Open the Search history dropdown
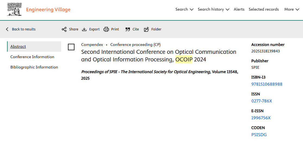 point(213,10)
